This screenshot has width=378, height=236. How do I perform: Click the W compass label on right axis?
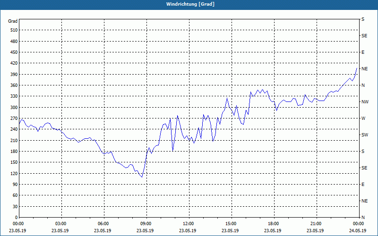click(x=363, y=118)
